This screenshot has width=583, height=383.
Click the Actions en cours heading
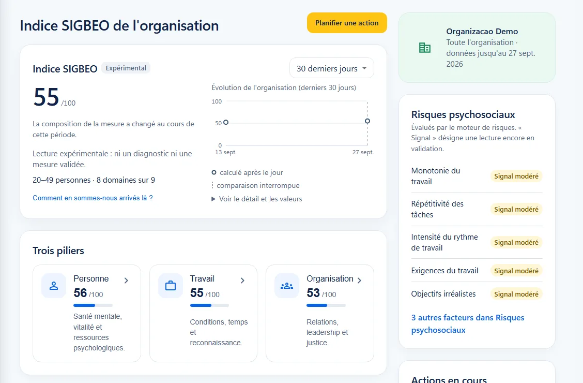(449, 379)
